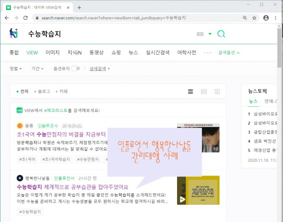Switch to the 이미지 tab
Image resolution: width=283 pixels, height=222 pixels.
(x=53, y=52)
